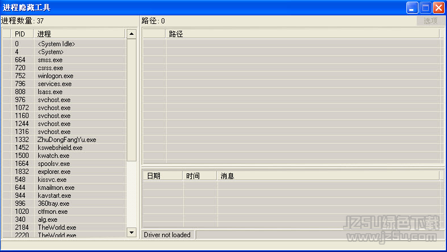Select TheWorld.exe with PID 2184
This screenshot has height=252, width=447.
[x=64, y=227]
